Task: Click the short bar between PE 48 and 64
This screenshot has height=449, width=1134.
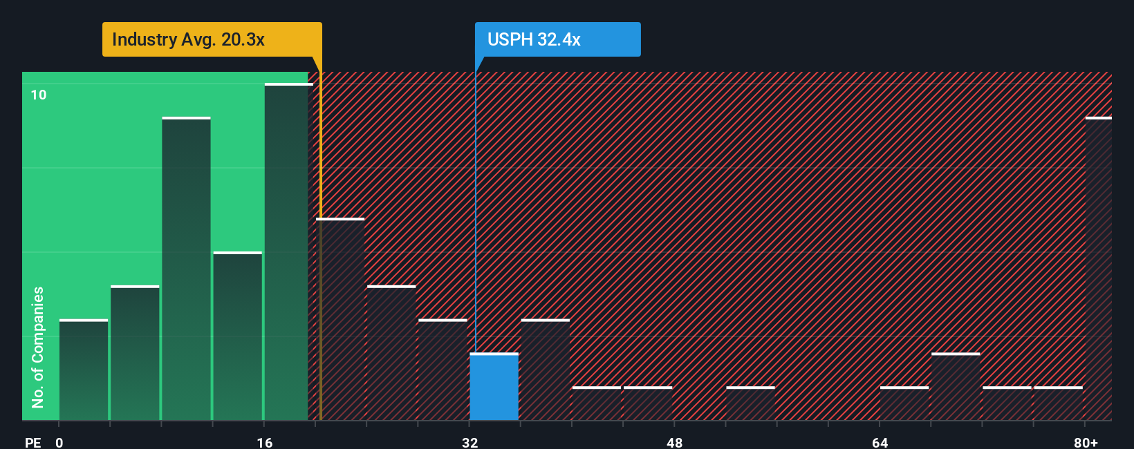Action: pyautogui.click(x=750, y=403)
